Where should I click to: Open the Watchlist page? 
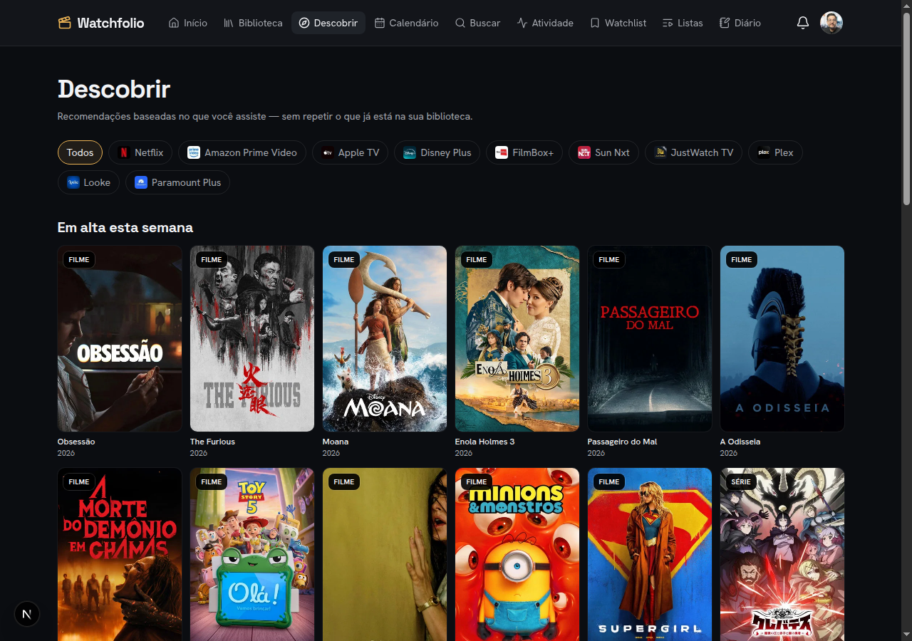point(618,23)
